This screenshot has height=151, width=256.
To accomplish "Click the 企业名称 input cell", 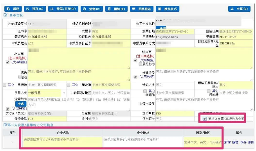I will 63,142.
